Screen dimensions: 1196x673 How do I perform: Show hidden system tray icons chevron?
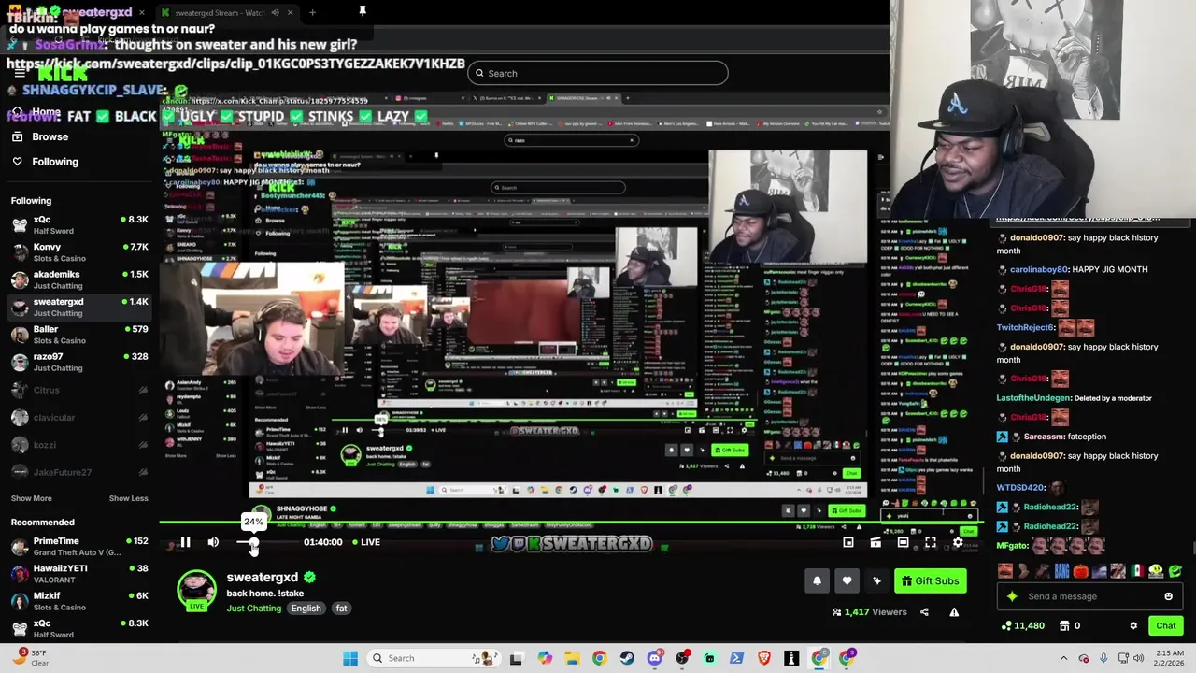(1063, 658)
